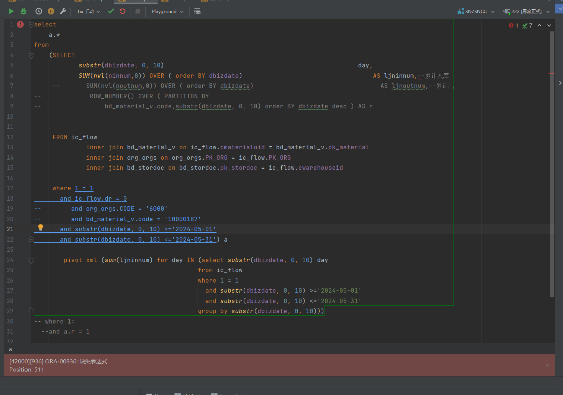Click the yellow lightbulb on line 21
The width and height of the screenshot is (563, 395).
(41, 227)
